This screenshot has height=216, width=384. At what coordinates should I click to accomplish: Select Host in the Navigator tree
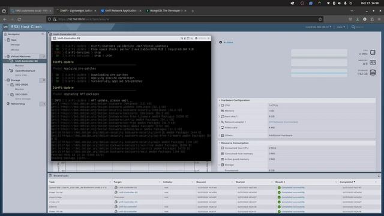pyautogui.click(x=13, y=40)
